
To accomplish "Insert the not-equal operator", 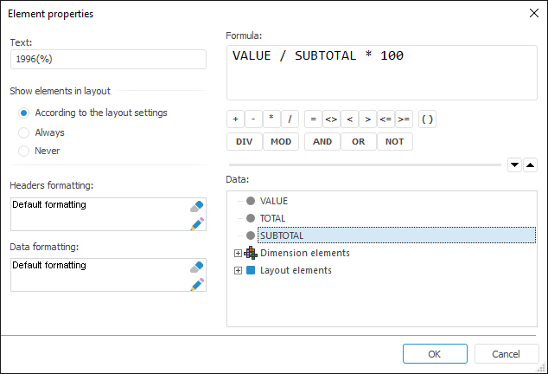I will [330, 119].
